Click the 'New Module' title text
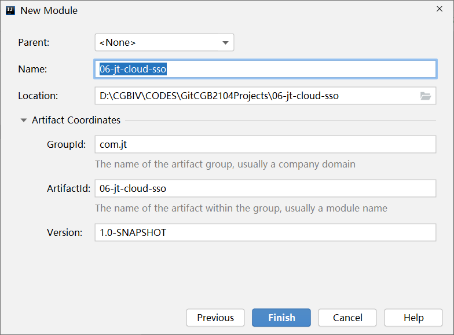Image resolution: width=454 pixels, height=335 pixels. tap(49, 10)
